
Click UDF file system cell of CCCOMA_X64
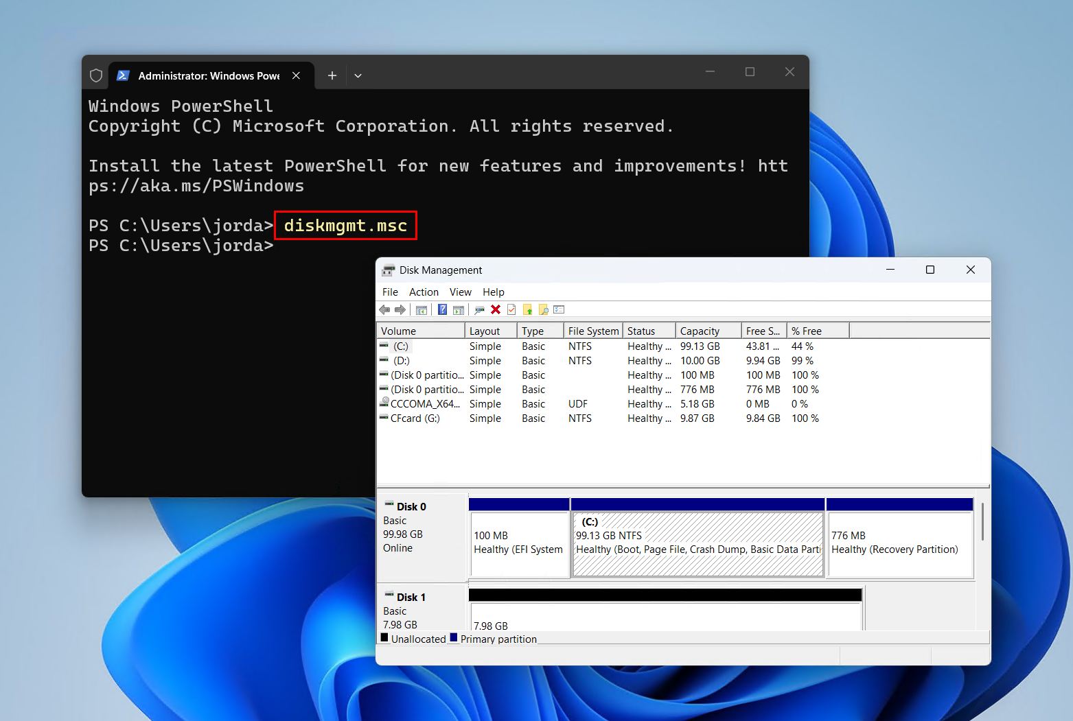click(577, 403)
